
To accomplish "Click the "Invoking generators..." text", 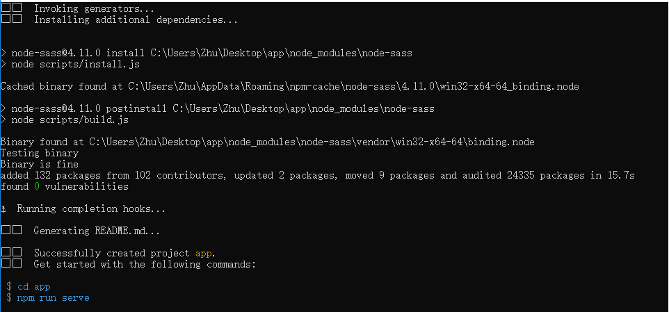I will [95, 9].
